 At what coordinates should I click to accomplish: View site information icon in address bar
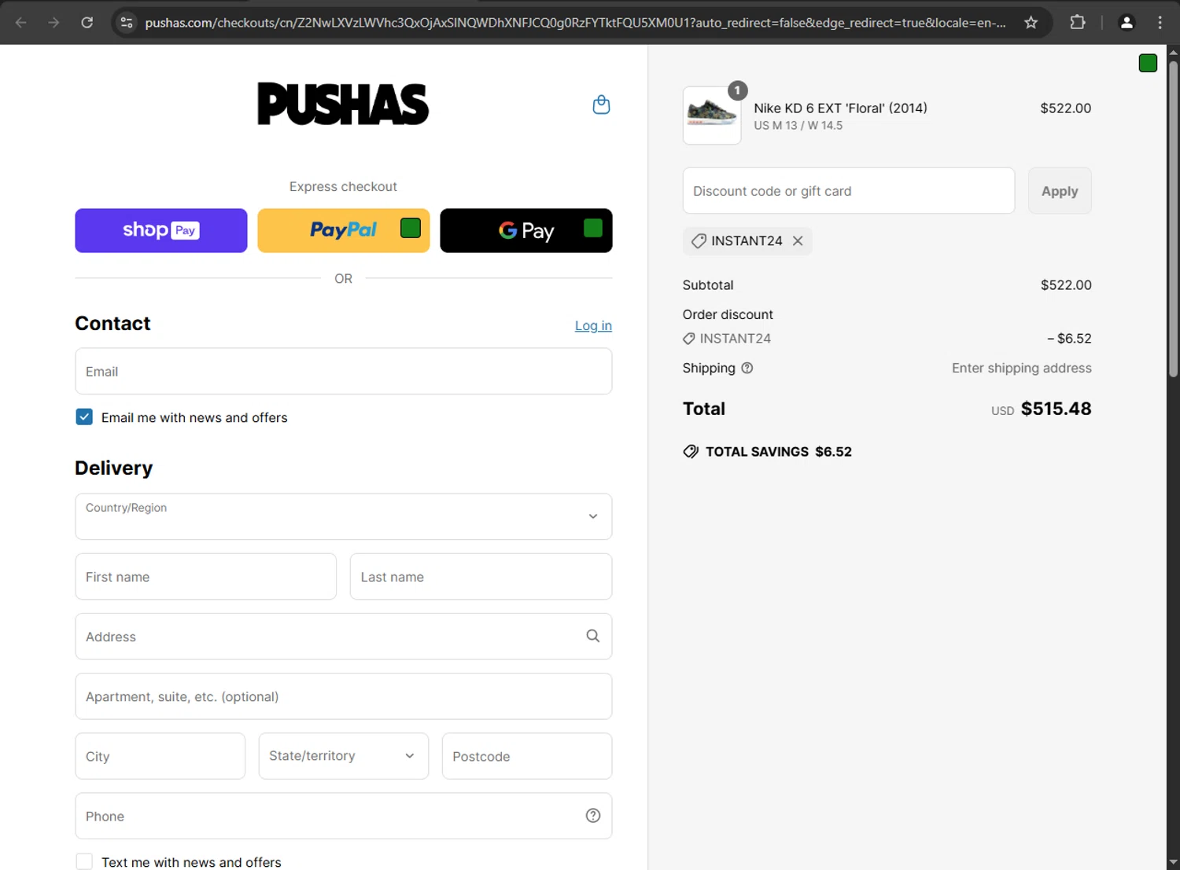(x=126, y=22)
